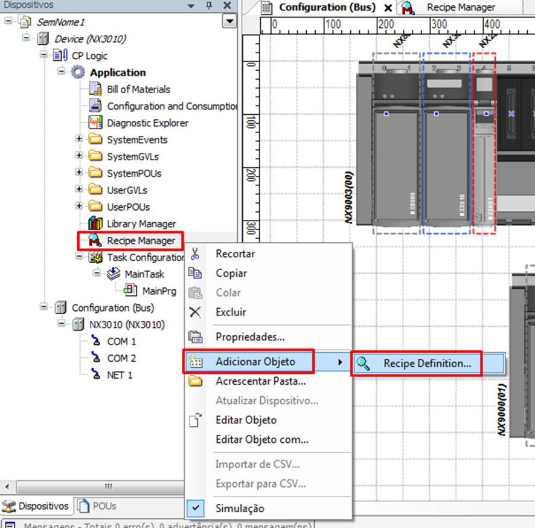
Task: Switch to the POUs tab
Action: tap(97, 506)
